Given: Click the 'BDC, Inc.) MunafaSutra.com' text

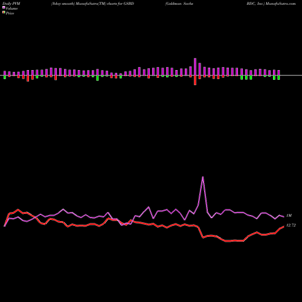Looking at the screenshot, I should point(271,4).
